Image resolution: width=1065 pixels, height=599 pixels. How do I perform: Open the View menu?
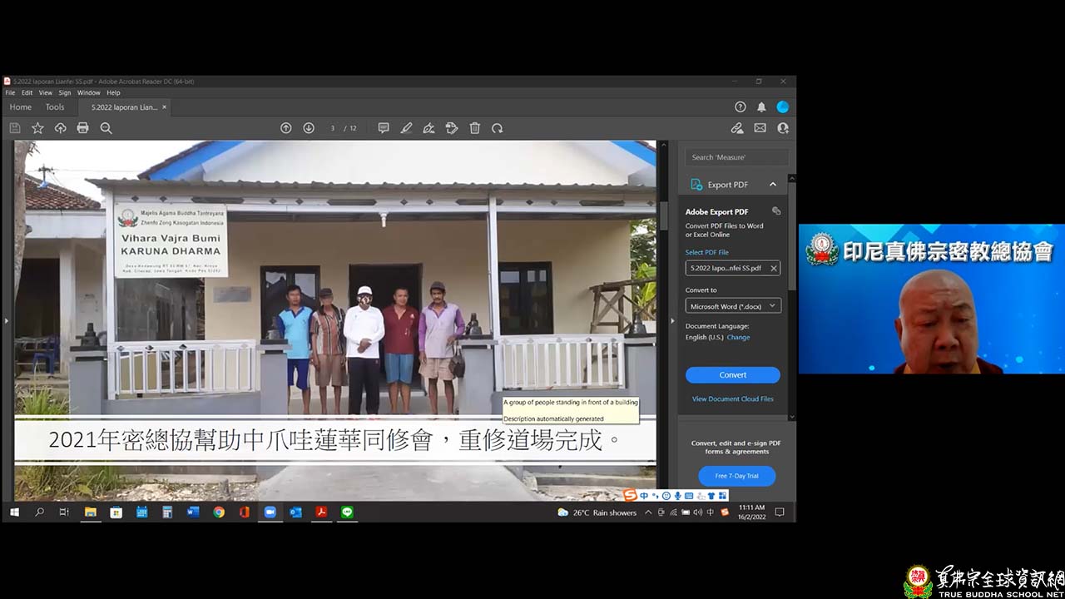(x=45, y=92)
